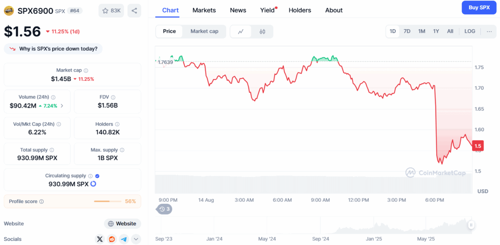Click the Buy SPX button
500x245 pixels.
tap(479, 7)
